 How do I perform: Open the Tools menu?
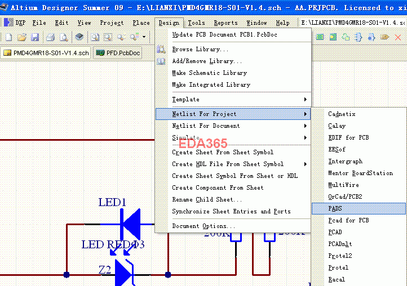click(197, 23)
